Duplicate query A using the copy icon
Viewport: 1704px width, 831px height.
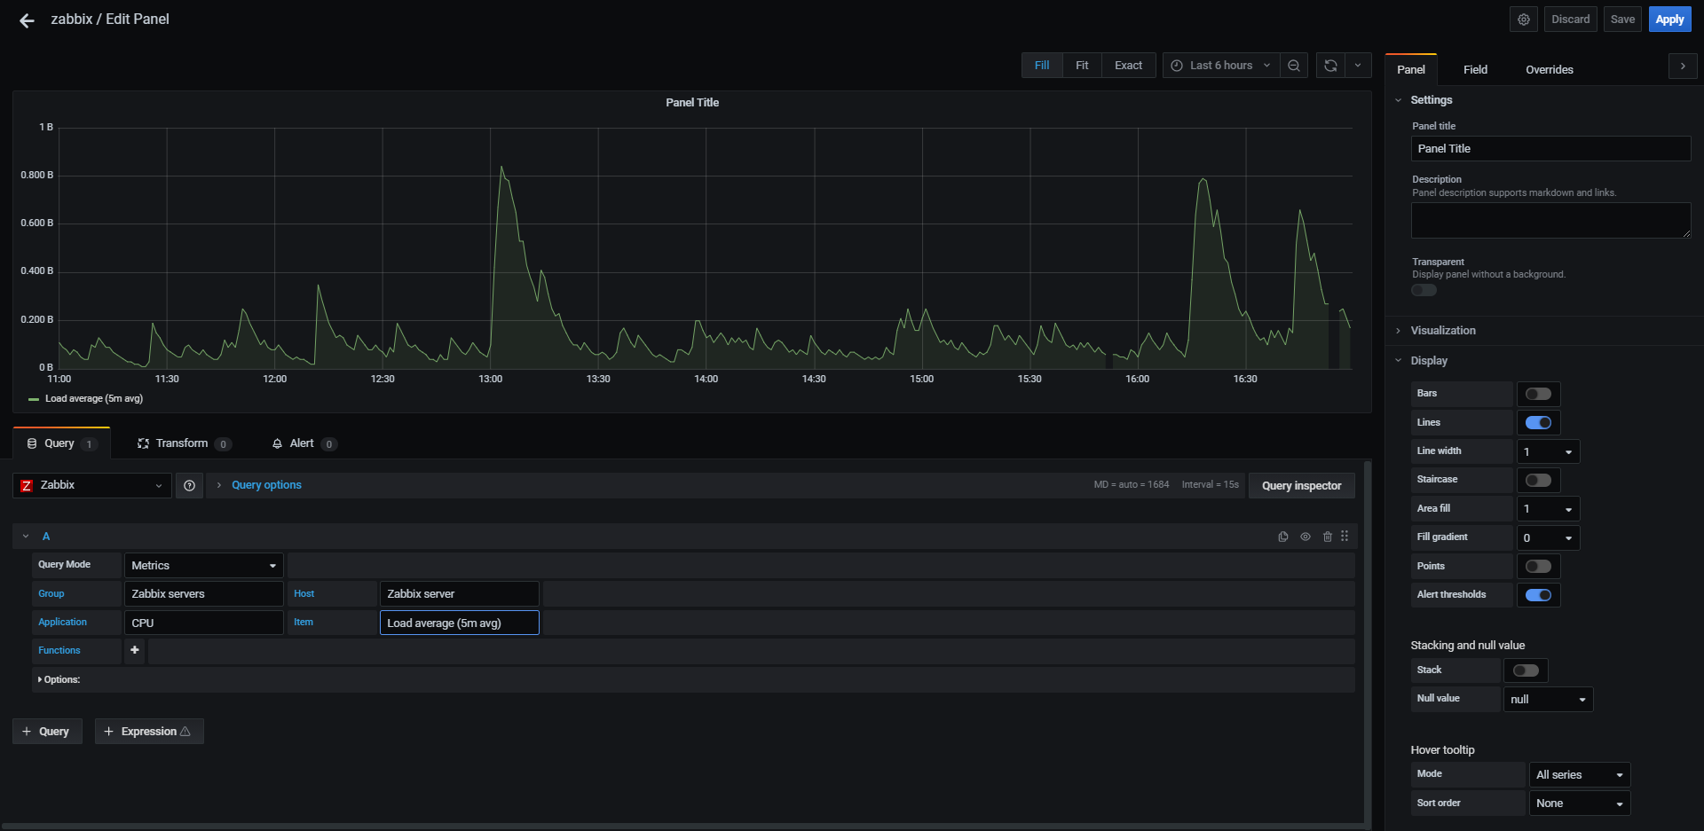click(x=1283, y=537)
